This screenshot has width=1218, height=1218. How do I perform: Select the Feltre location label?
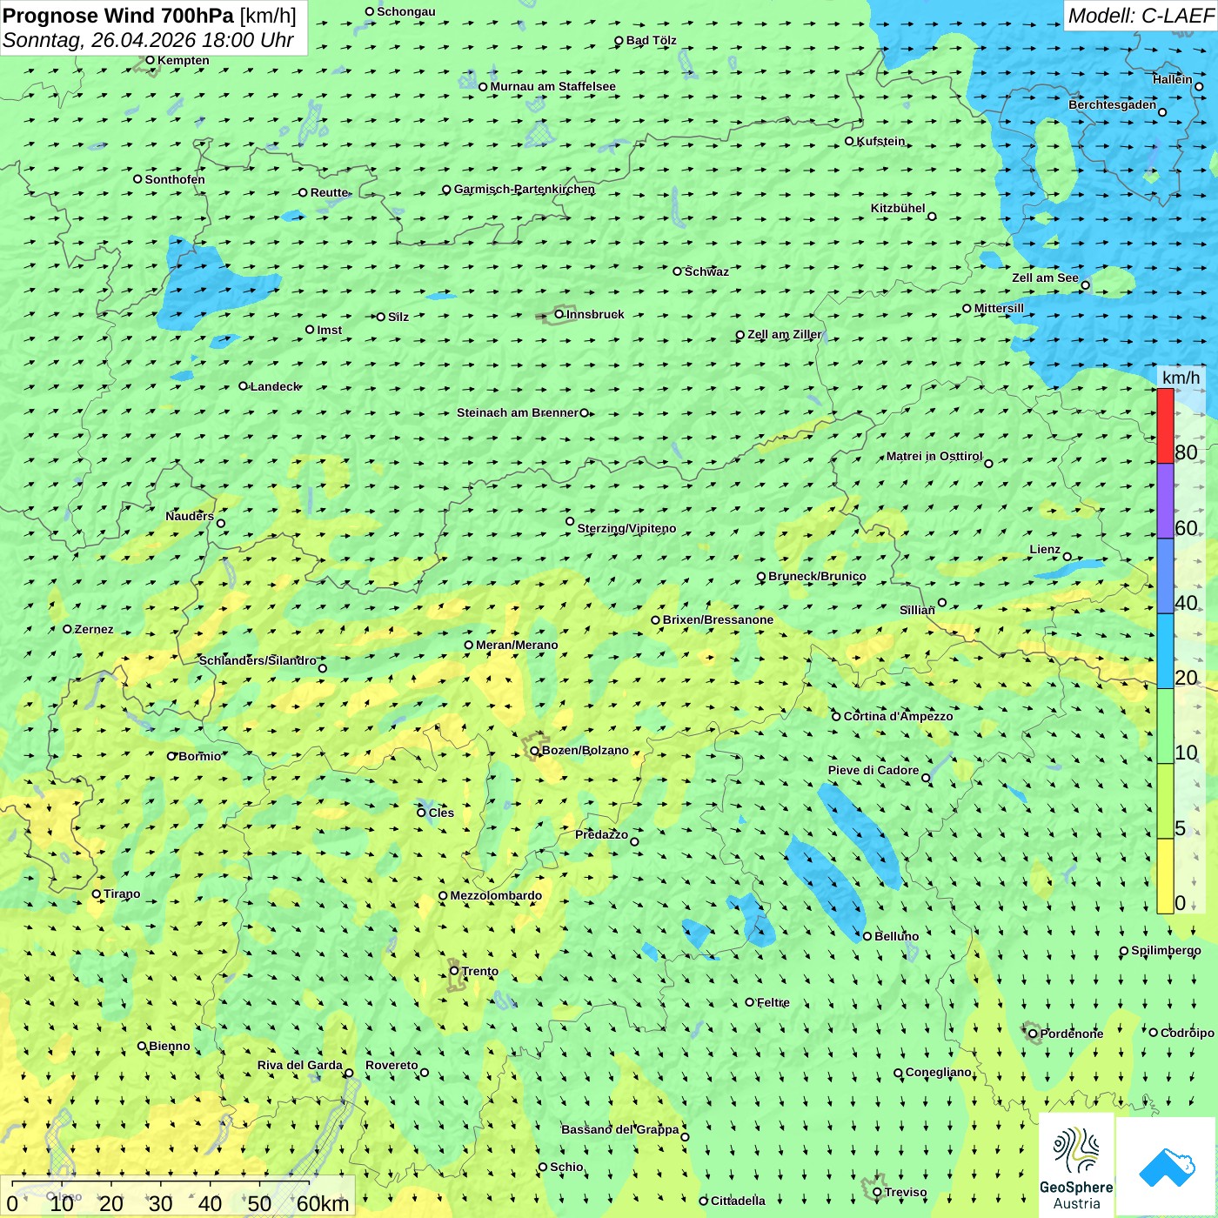[773, 1002]
